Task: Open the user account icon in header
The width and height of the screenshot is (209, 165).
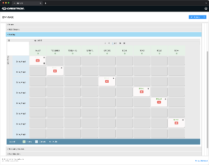Action: [206, 8]
